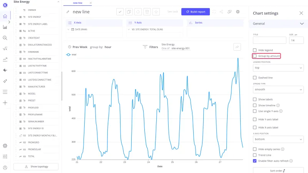Enable the Group by amount checkbox
308x173 pixels.
click(x=254, y=56)
